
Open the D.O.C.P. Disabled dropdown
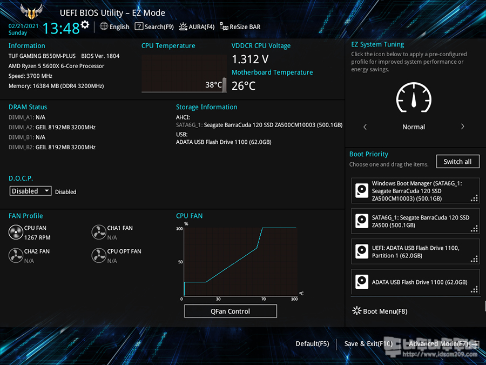point(30,191)
